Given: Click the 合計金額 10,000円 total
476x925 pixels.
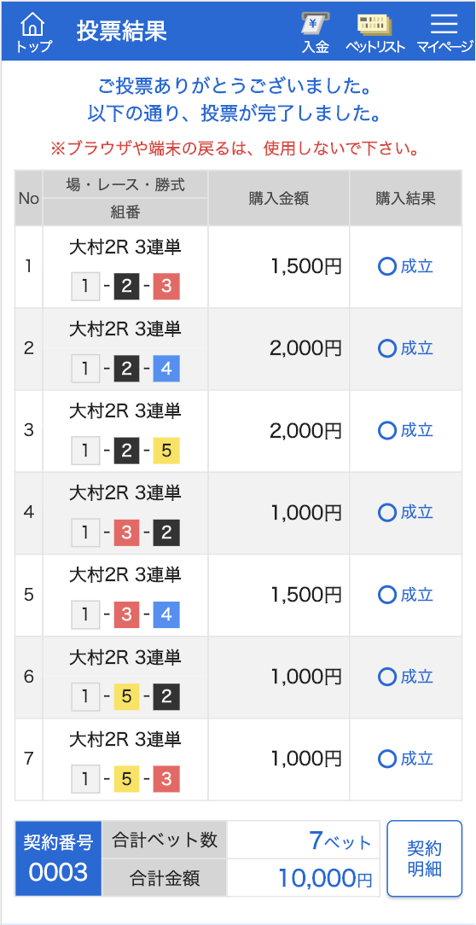Looking at the screenshot, I should point(325,878).
